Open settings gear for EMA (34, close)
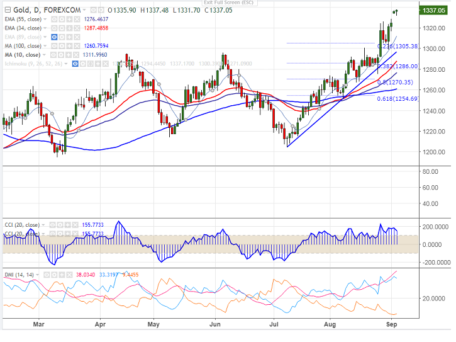This screenshot has height=342, width=456. [62, 28]
